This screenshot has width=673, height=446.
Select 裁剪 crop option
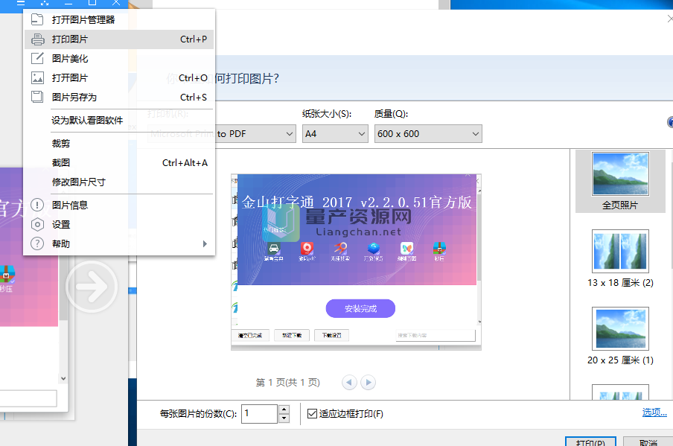[119, 144]
